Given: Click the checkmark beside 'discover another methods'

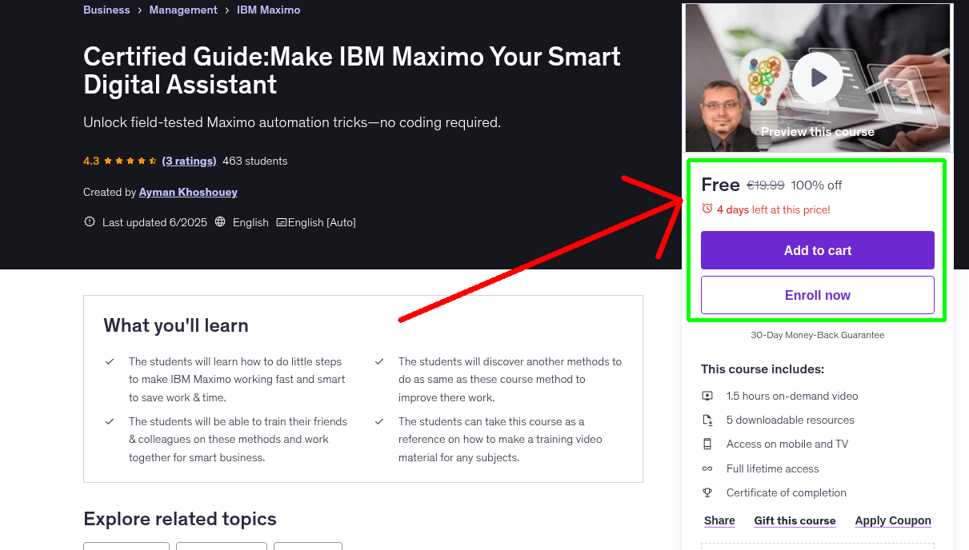Looking at the screenshot, I should coord(379,361).
